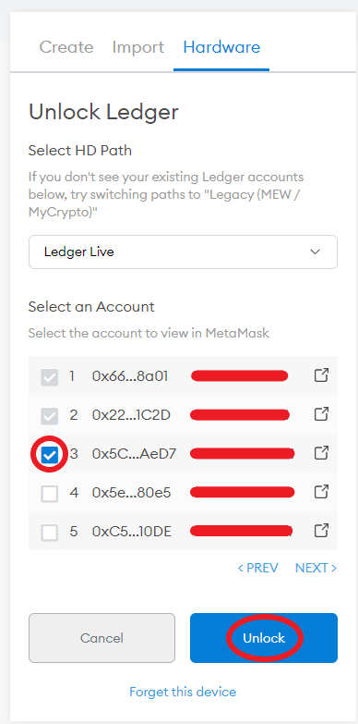The width and height of the screenshot is (358, 724).
Task: Open account 2 in block explorer
Action: (321, 413)
